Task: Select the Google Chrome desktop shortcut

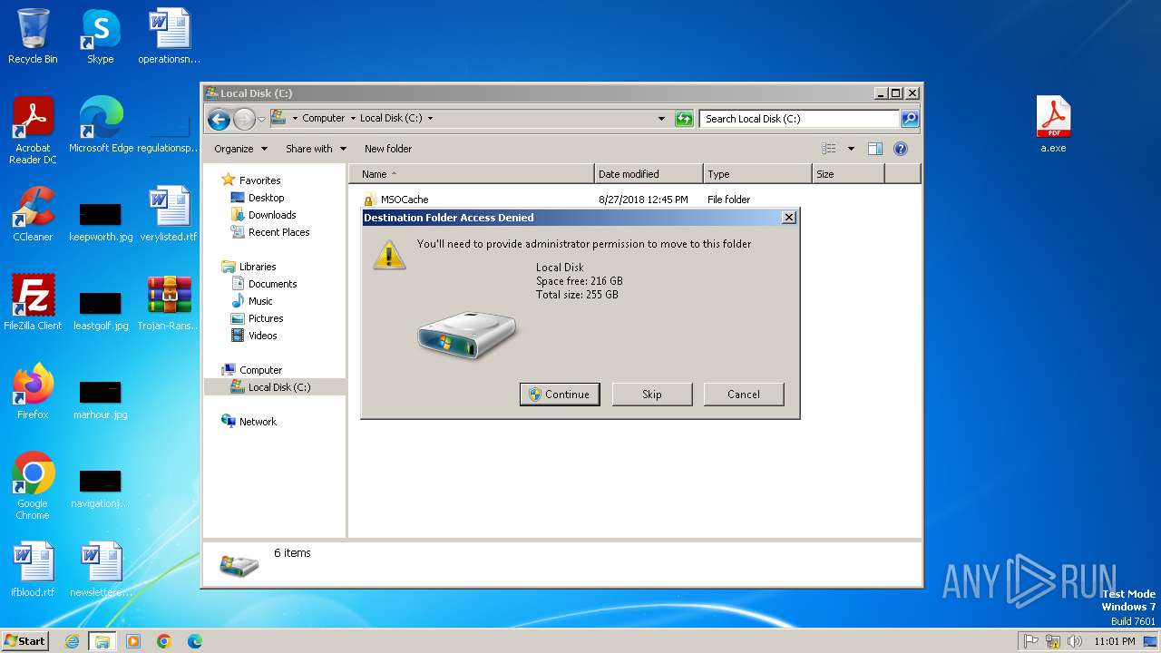Action: coord(33,486)
